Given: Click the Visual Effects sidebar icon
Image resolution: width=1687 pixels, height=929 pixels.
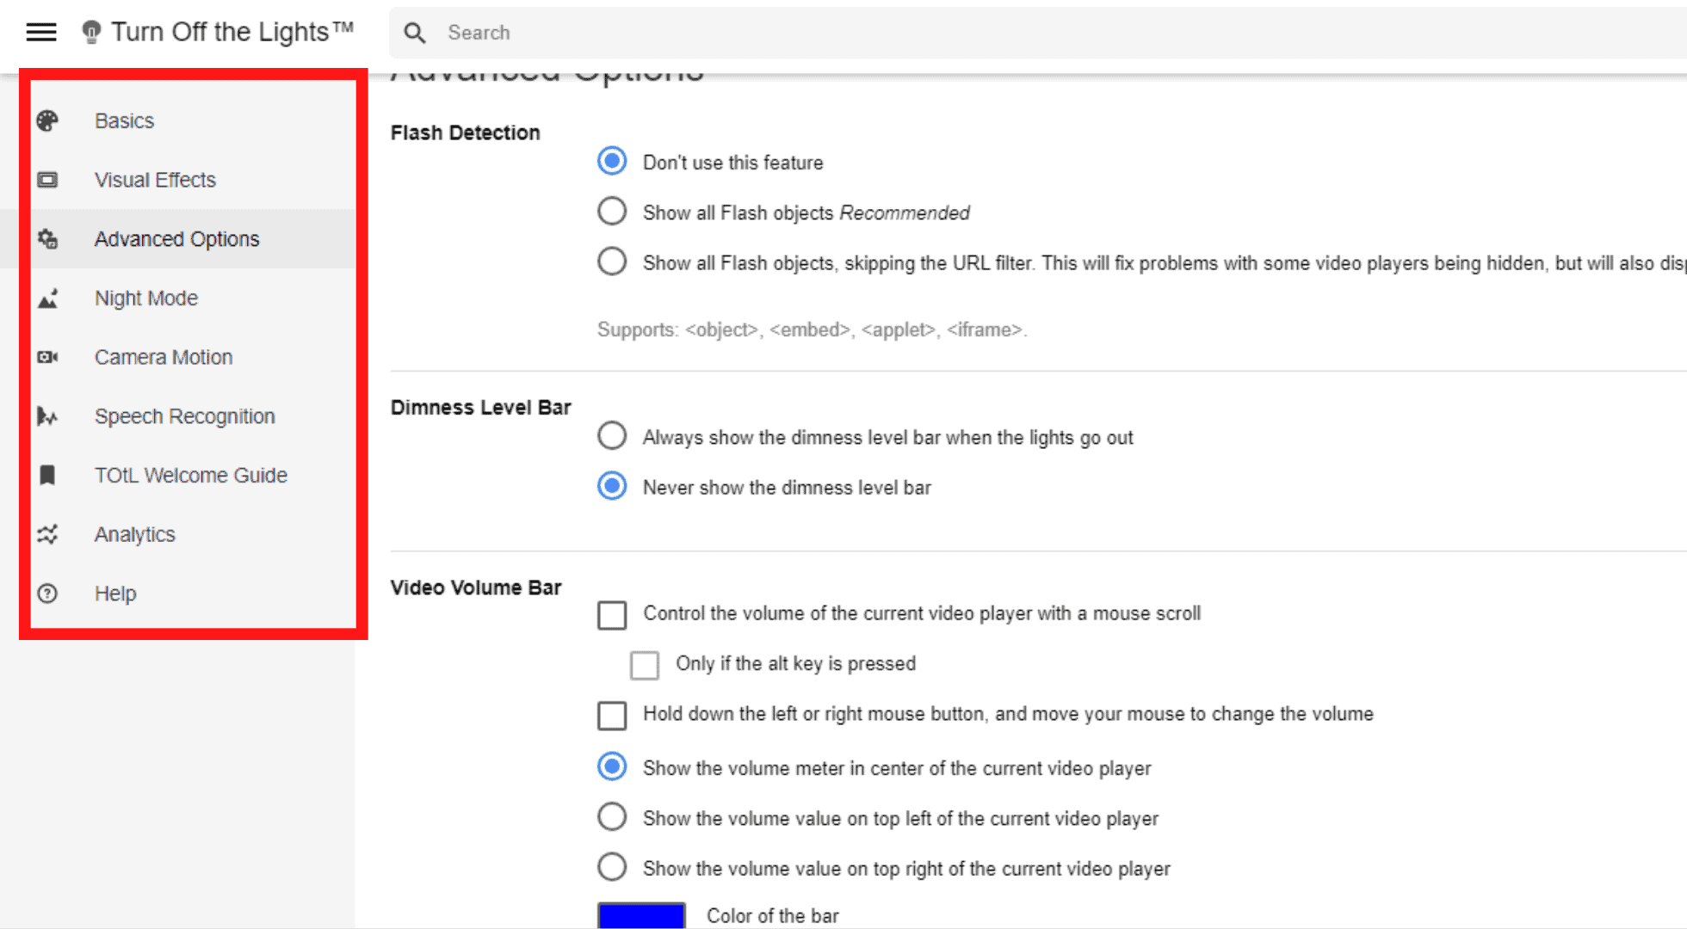Looking at the screenshot, I should (48, 180).
